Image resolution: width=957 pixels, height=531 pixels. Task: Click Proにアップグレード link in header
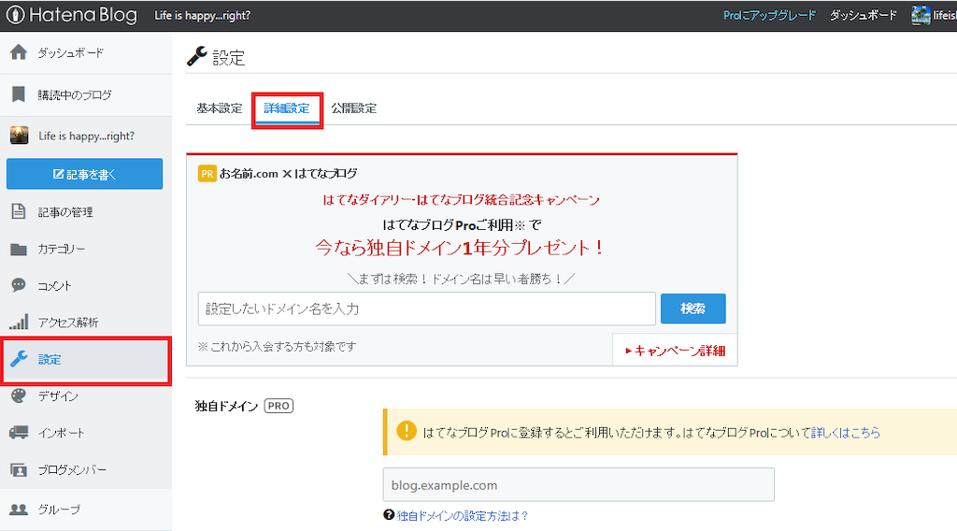(x=769, y=15)
